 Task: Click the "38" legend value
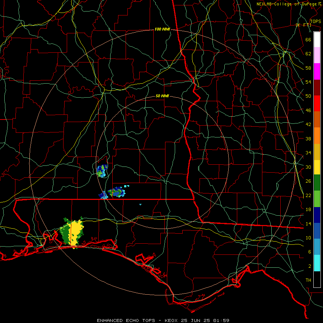click(308, 139)
